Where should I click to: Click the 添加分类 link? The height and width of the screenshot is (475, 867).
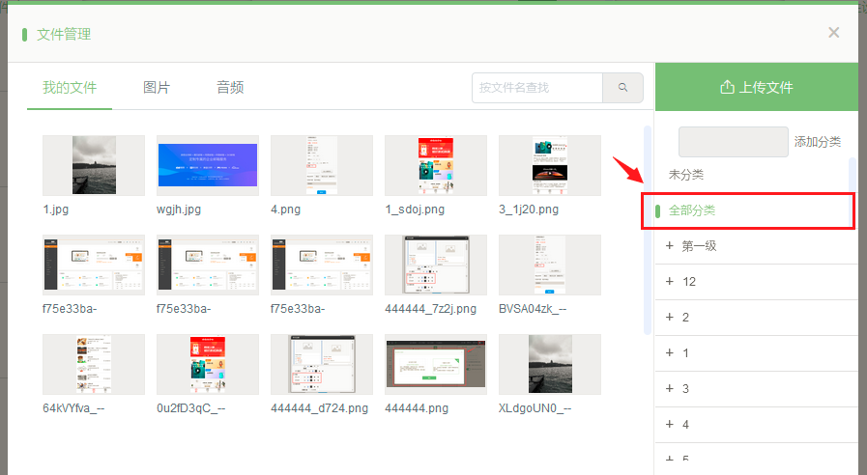(818, 142)
